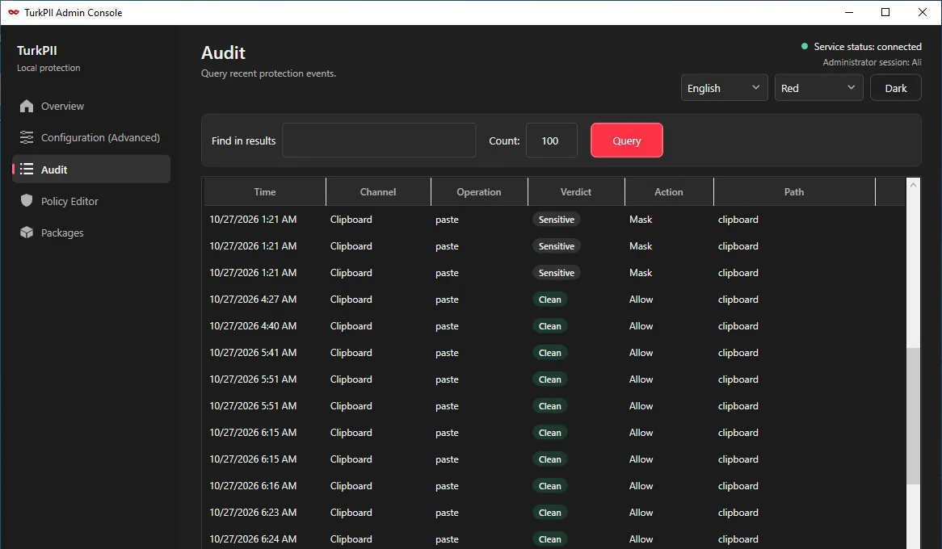Sort by the Time column header
This screenshot has width=942, height=549.
click(x=265, y=191)
